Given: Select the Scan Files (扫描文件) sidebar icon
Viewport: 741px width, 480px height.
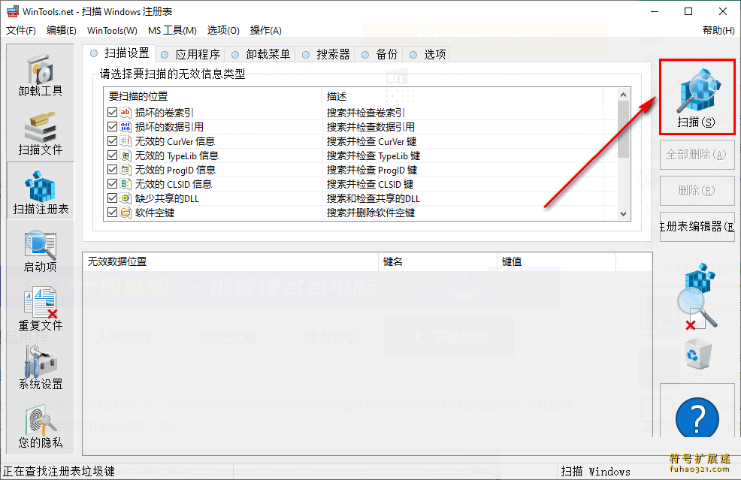Looking at the screenshot, I should tap(41, 131).
